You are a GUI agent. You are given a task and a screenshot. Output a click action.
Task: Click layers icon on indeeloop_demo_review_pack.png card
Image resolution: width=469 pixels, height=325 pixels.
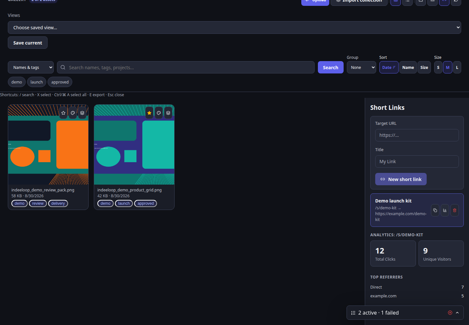click(x=82, y=113)
